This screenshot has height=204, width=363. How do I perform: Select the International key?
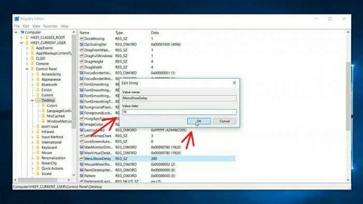[x=51, y=142]
